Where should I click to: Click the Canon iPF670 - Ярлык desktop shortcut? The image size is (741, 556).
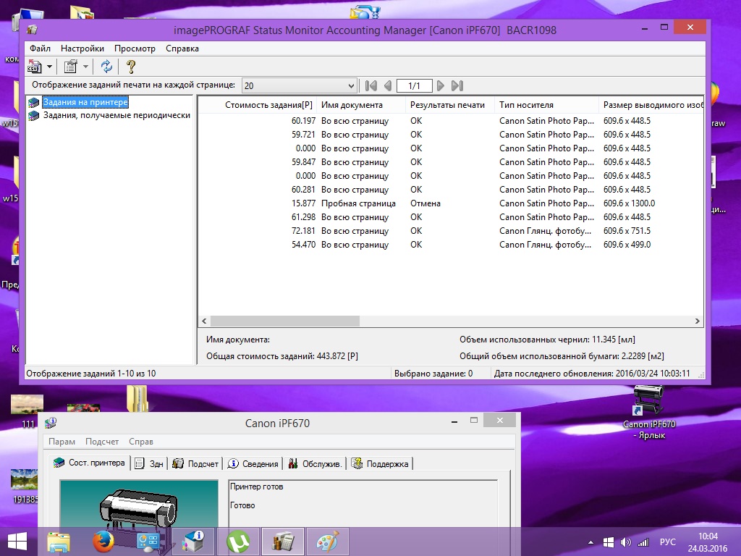point(649,412)
